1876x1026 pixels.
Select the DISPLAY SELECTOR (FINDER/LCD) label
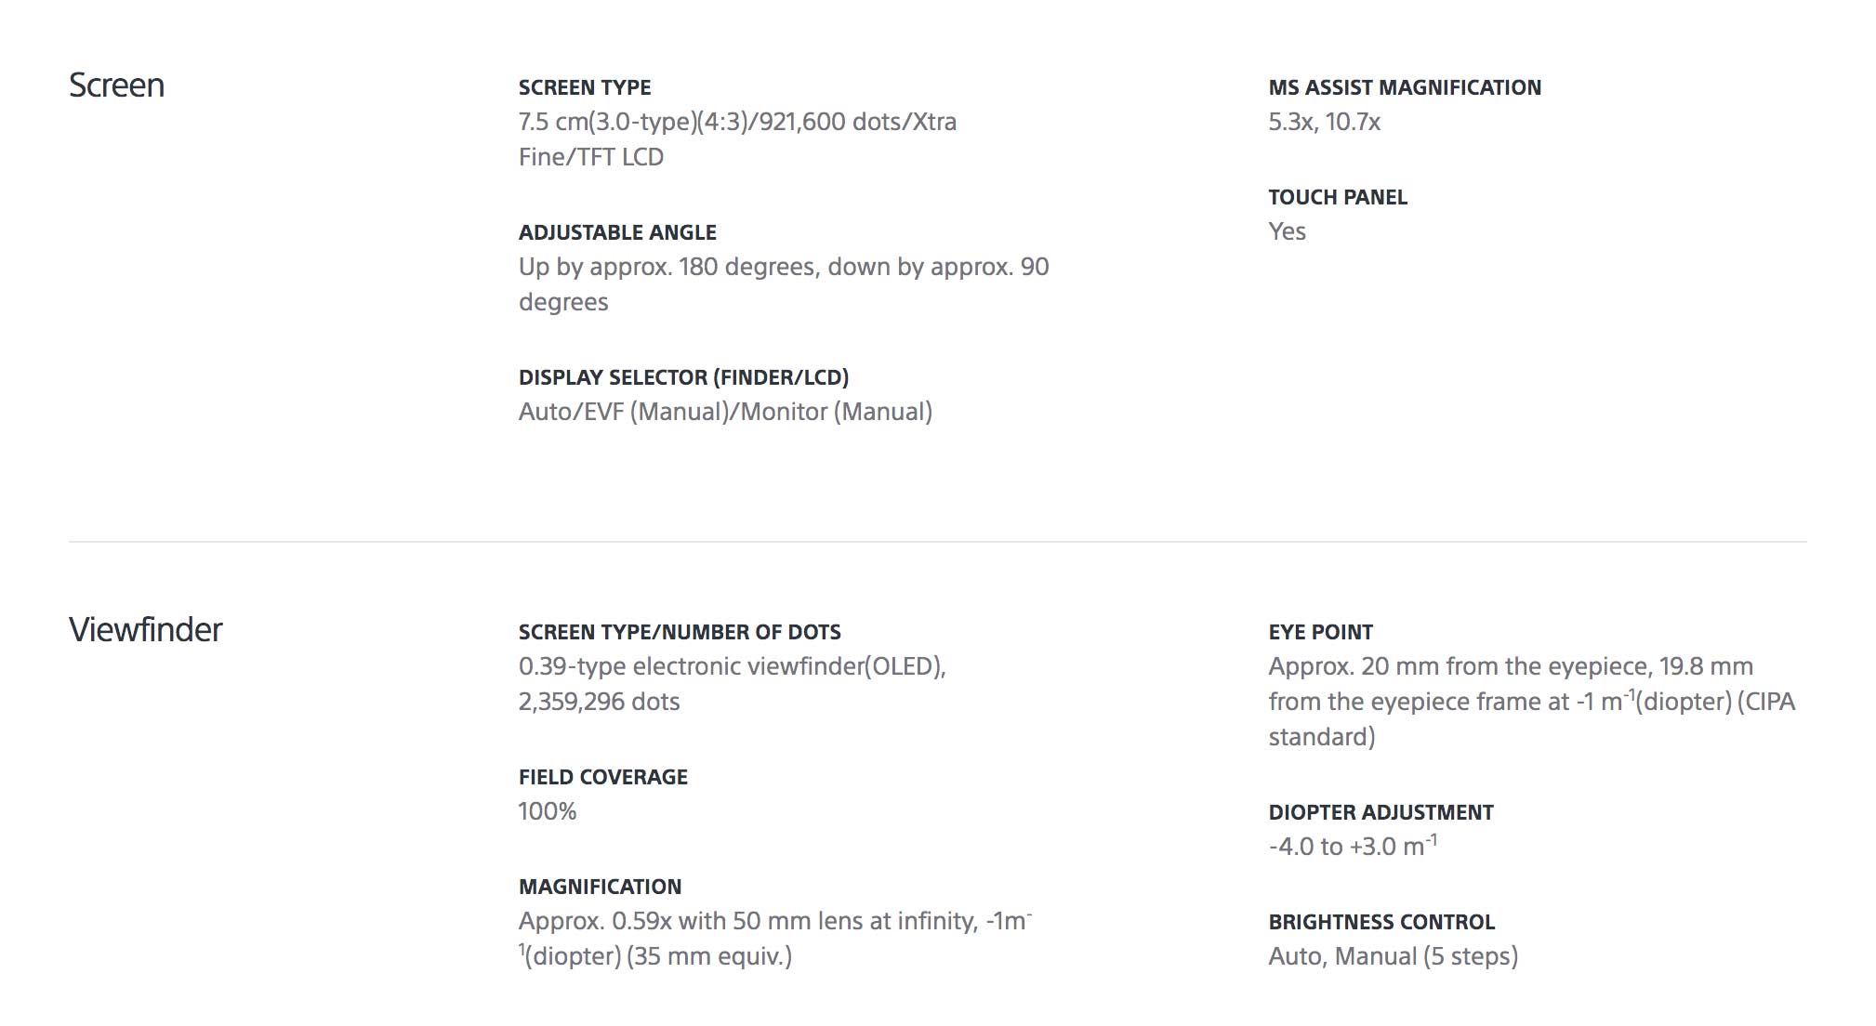683,377
